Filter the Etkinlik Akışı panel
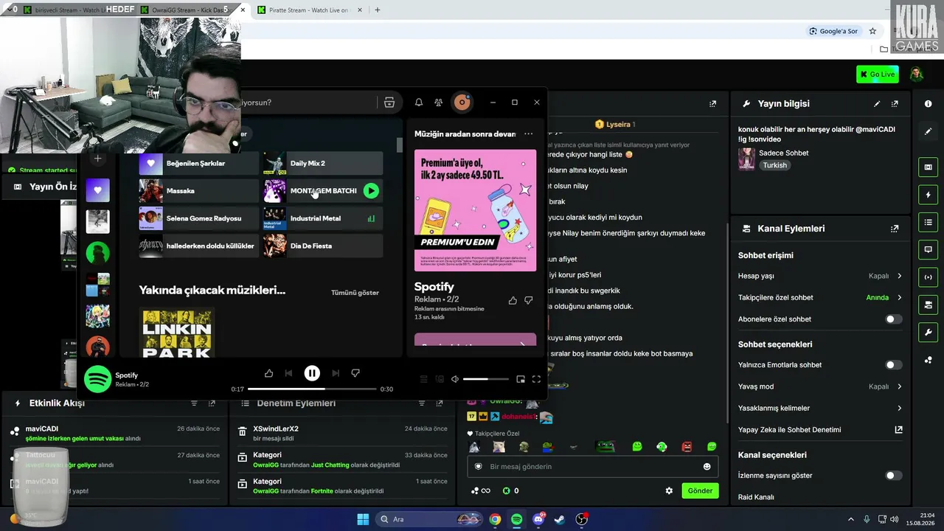 pyautogui.click(x=194, y=403)
